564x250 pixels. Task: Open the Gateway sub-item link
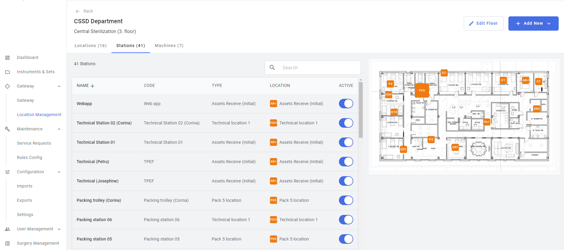point(25,100)
